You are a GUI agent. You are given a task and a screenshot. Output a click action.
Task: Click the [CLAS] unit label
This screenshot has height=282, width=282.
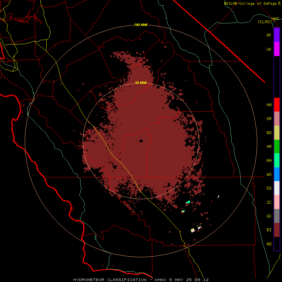tap(265, 22)
